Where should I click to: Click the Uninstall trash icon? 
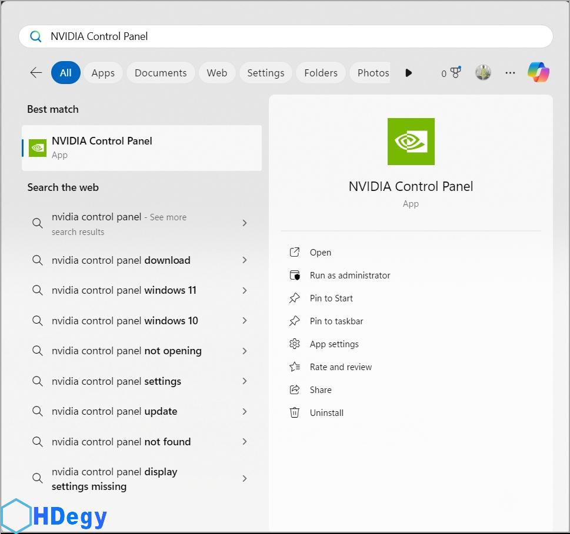pyautogui.click(x=295, y=412)
